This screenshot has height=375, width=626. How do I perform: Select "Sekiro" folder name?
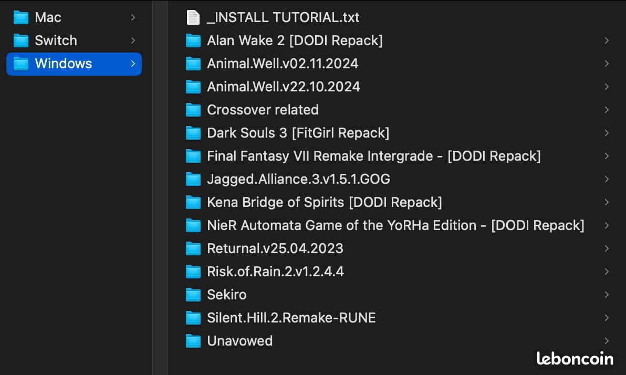[x=227, y=295]
